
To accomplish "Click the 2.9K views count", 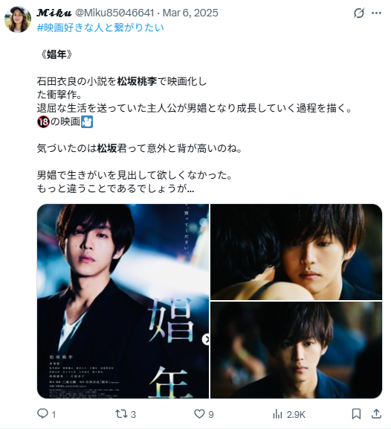I will tap(296, 415).
